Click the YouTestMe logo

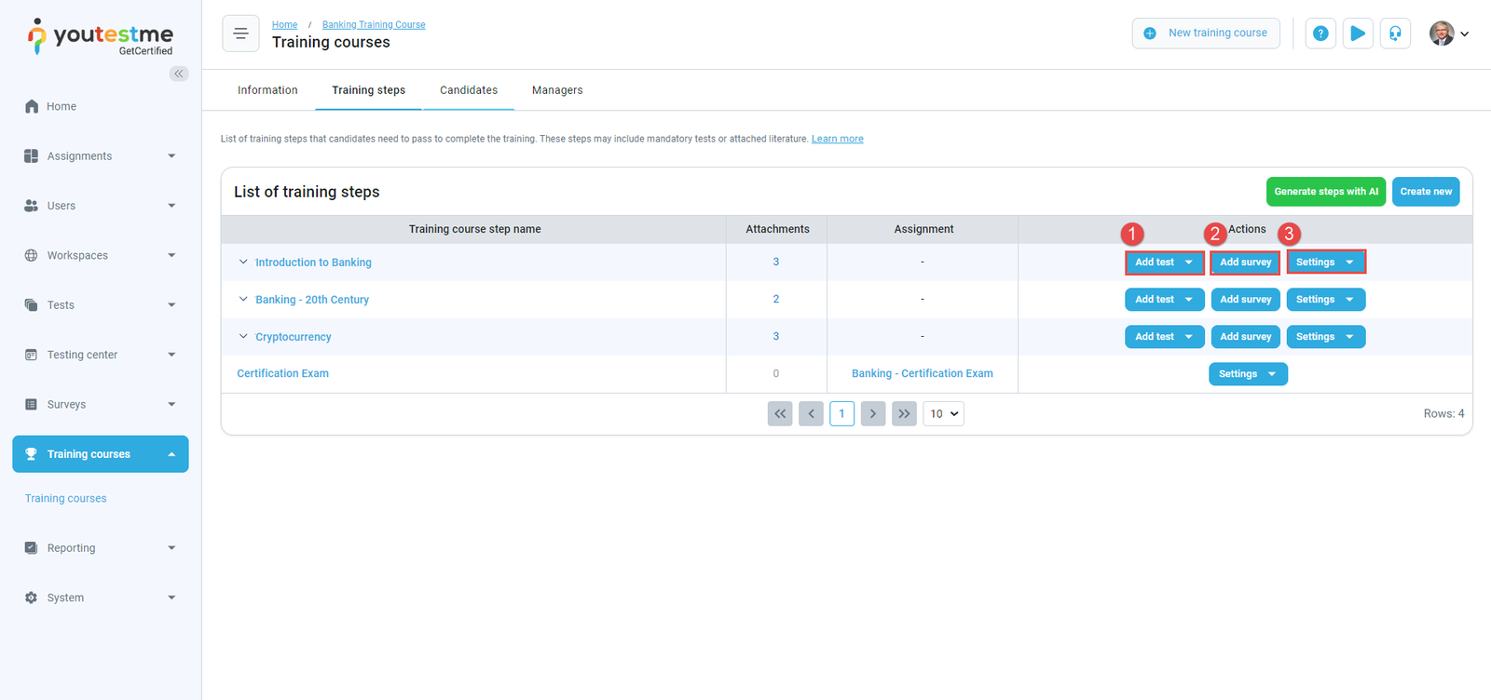coord(101,37)
